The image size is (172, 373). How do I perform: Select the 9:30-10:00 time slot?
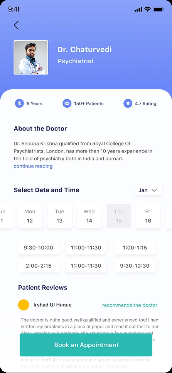[x=38, y=248]
